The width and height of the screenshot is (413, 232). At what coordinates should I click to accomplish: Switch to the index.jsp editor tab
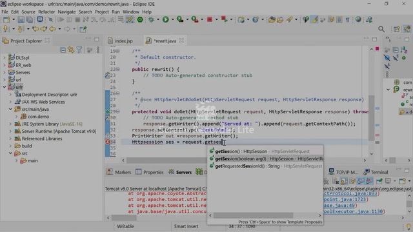[x=121, y=41]
